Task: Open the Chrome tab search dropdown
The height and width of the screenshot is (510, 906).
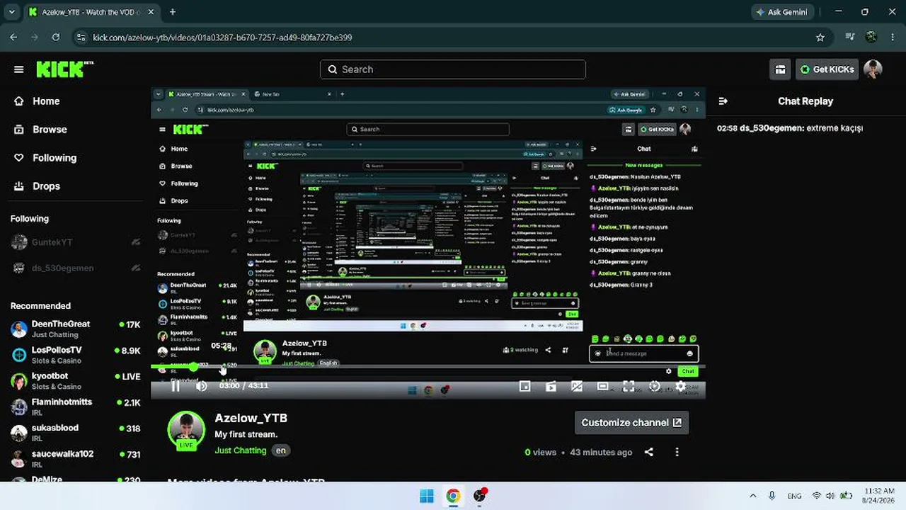Action: (x=11, y=12)
